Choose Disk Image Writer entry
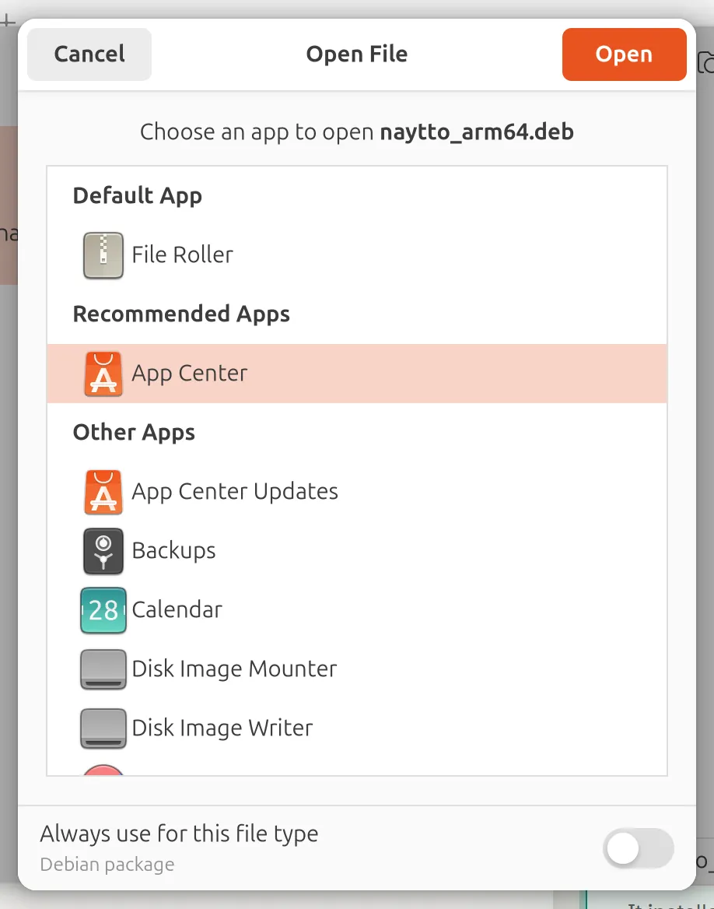This screenshot has width=714, height=909. 357,728
